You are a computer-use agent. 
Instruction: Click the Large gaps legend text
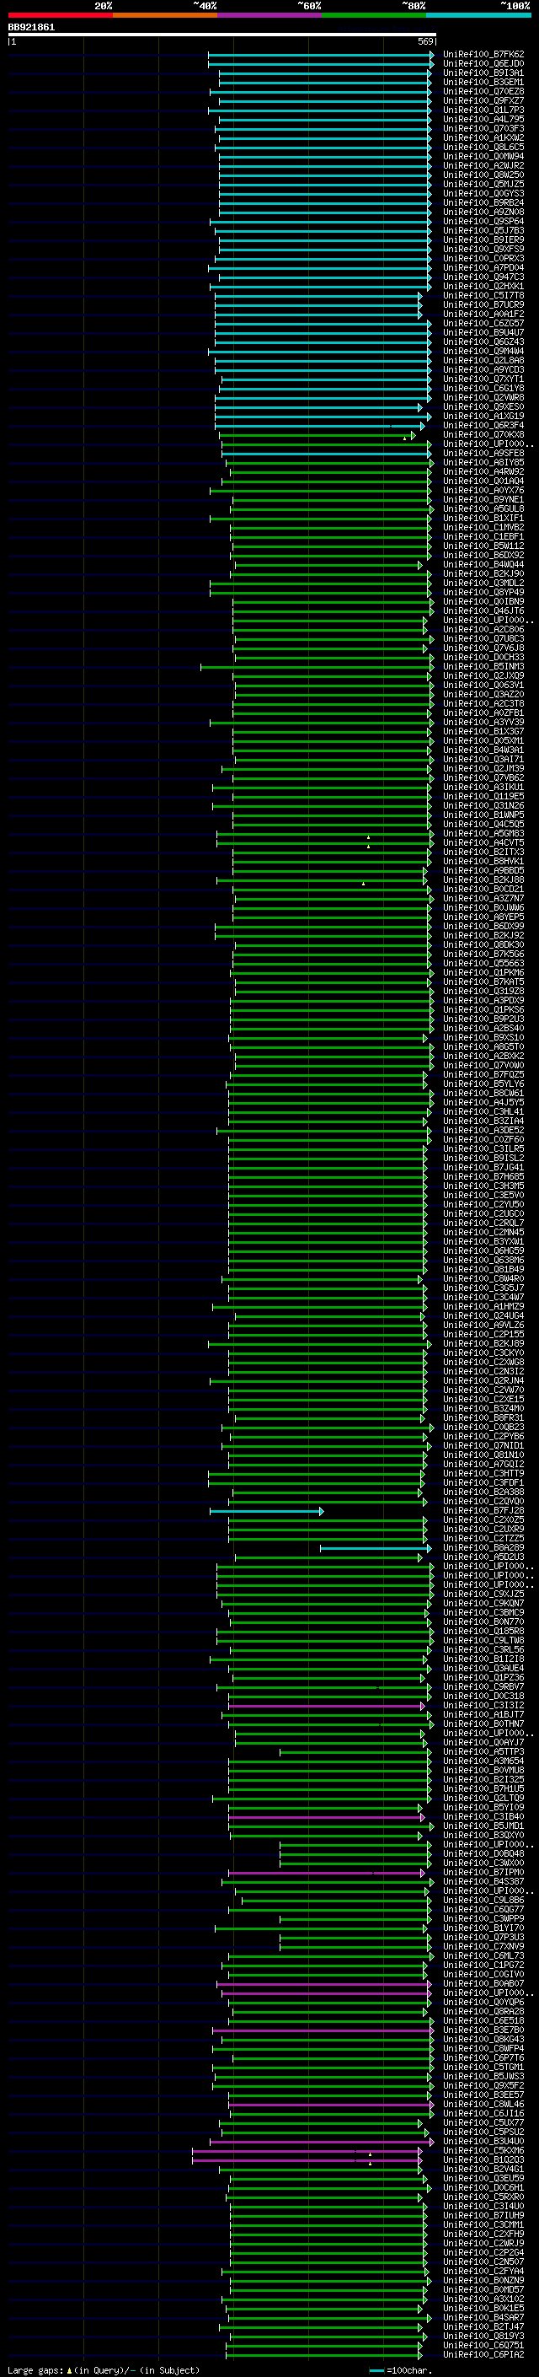pyautogui.click(x=104, y=2370)
